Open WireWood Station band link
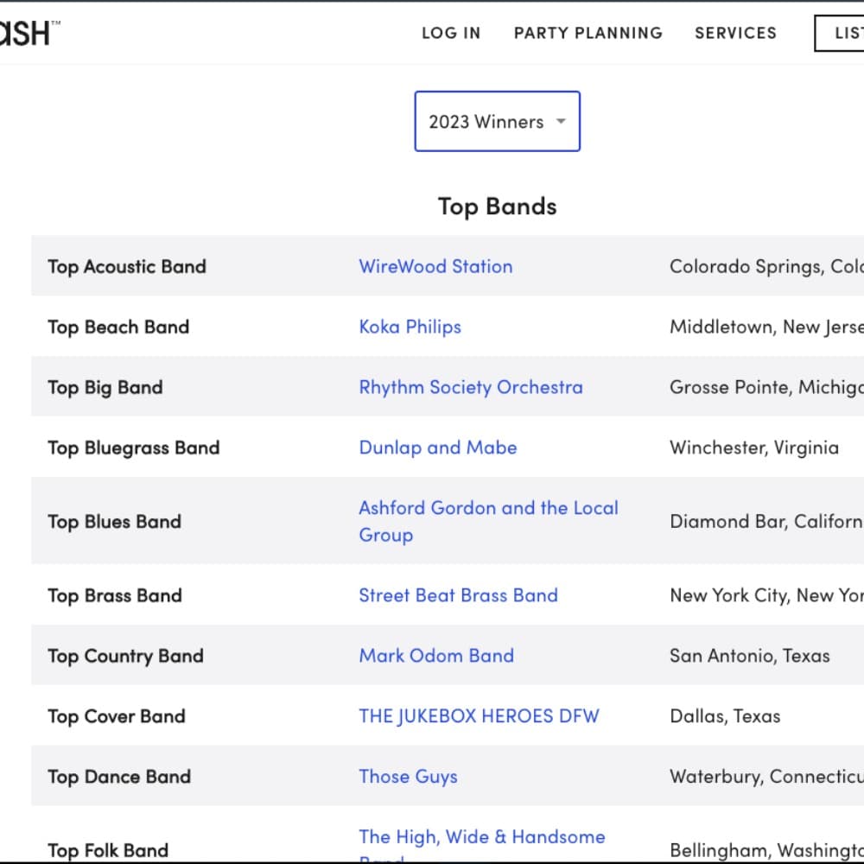 point(435,266)
